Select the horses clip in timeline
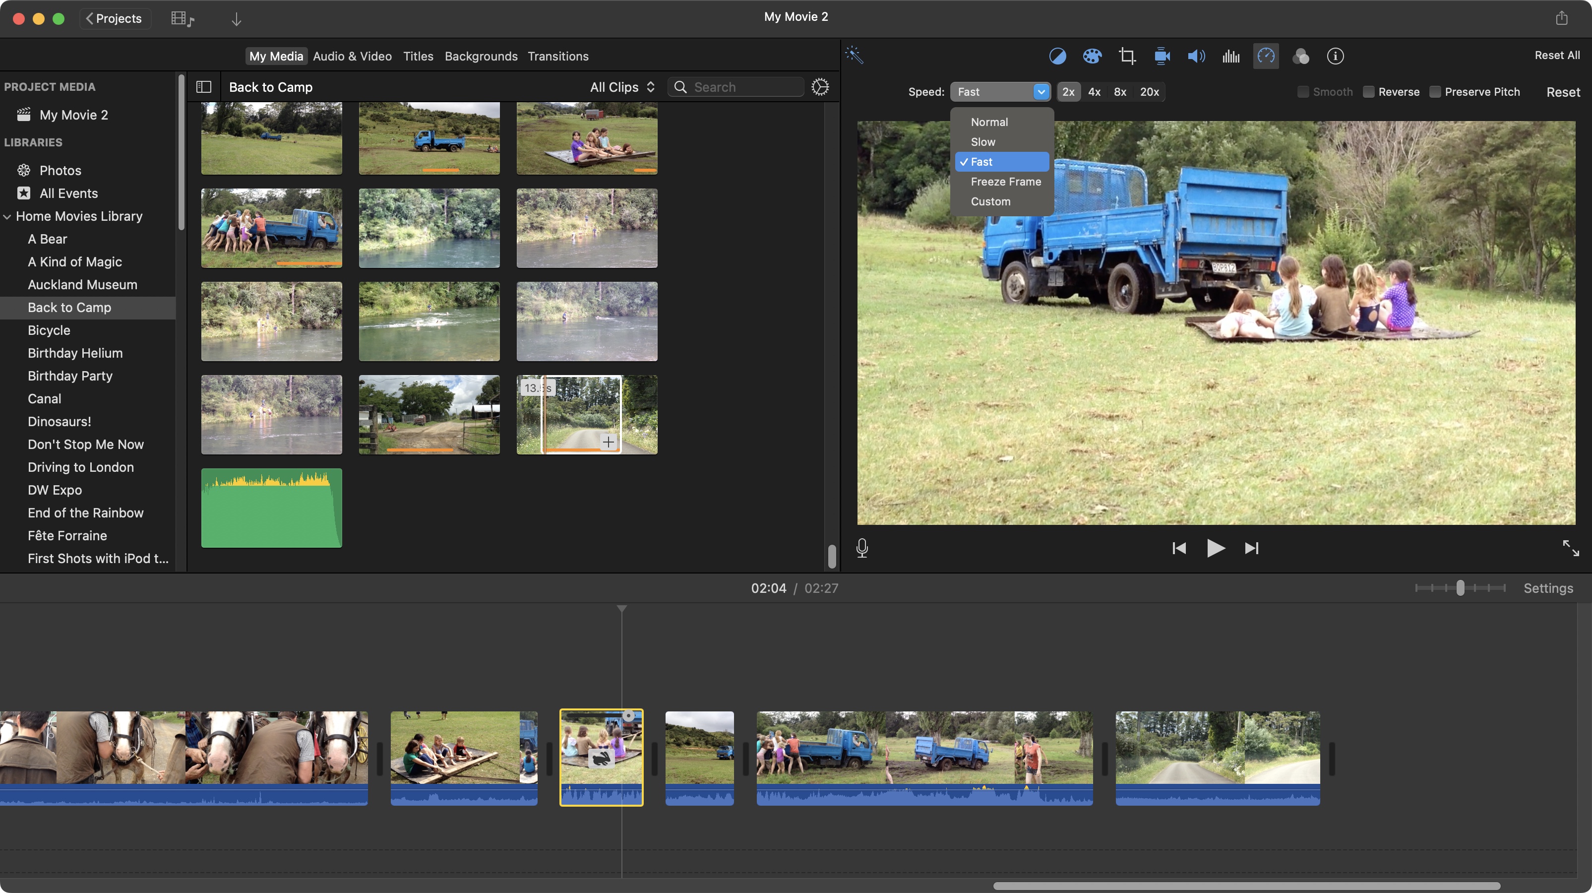The image size is (1592, 893). [x=184, y=758]
